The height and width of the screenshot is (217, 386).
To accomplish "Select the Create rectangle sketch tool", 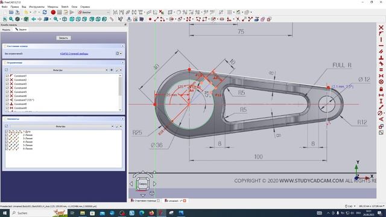I will tap(204, 19).
